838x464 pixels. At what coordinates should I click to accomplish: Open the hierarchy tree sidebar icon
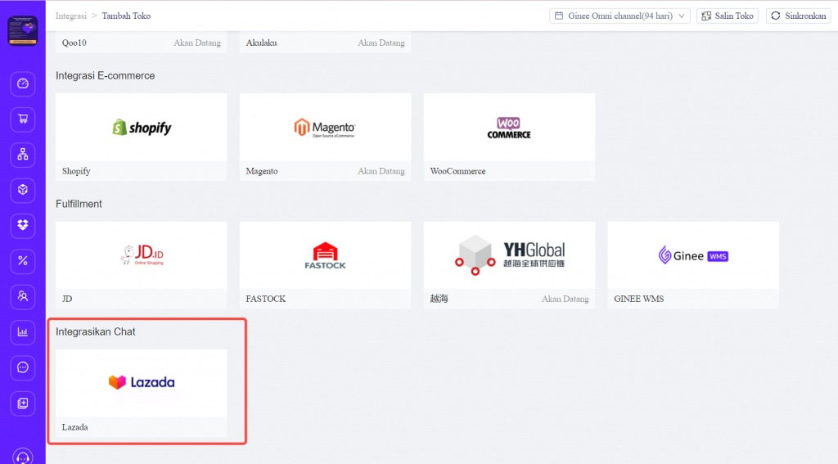22,155
